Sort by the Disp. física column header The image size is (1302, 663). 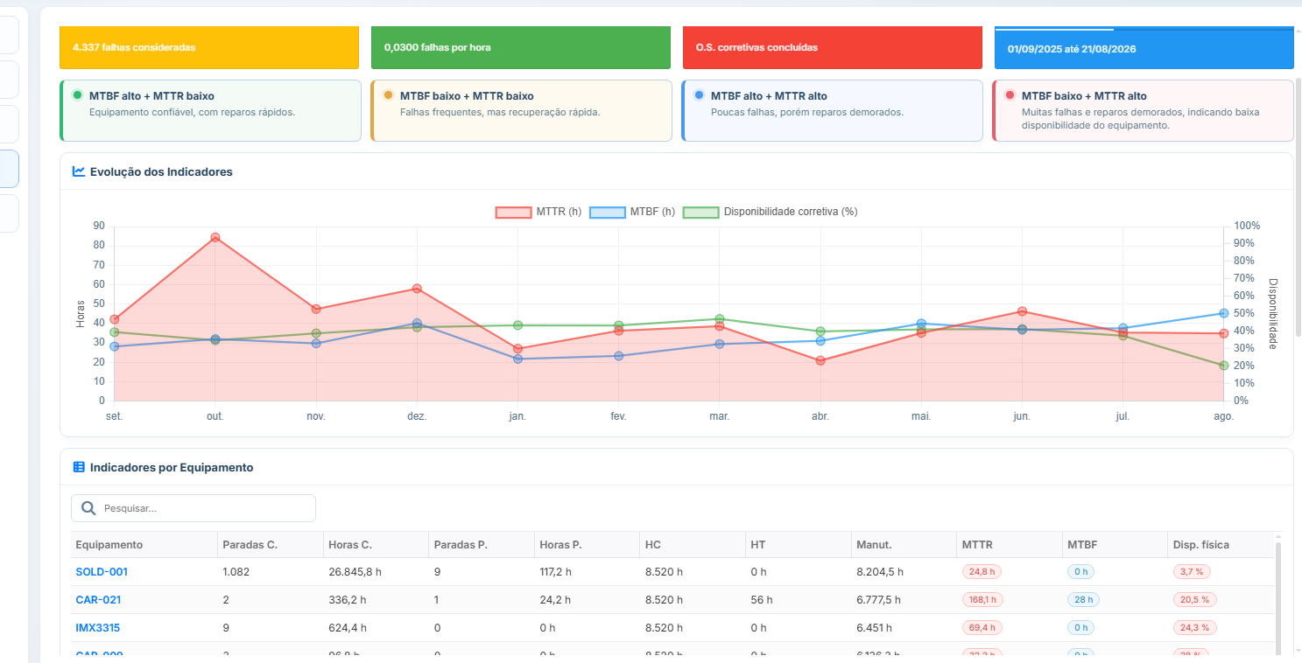coord(1221,545)
